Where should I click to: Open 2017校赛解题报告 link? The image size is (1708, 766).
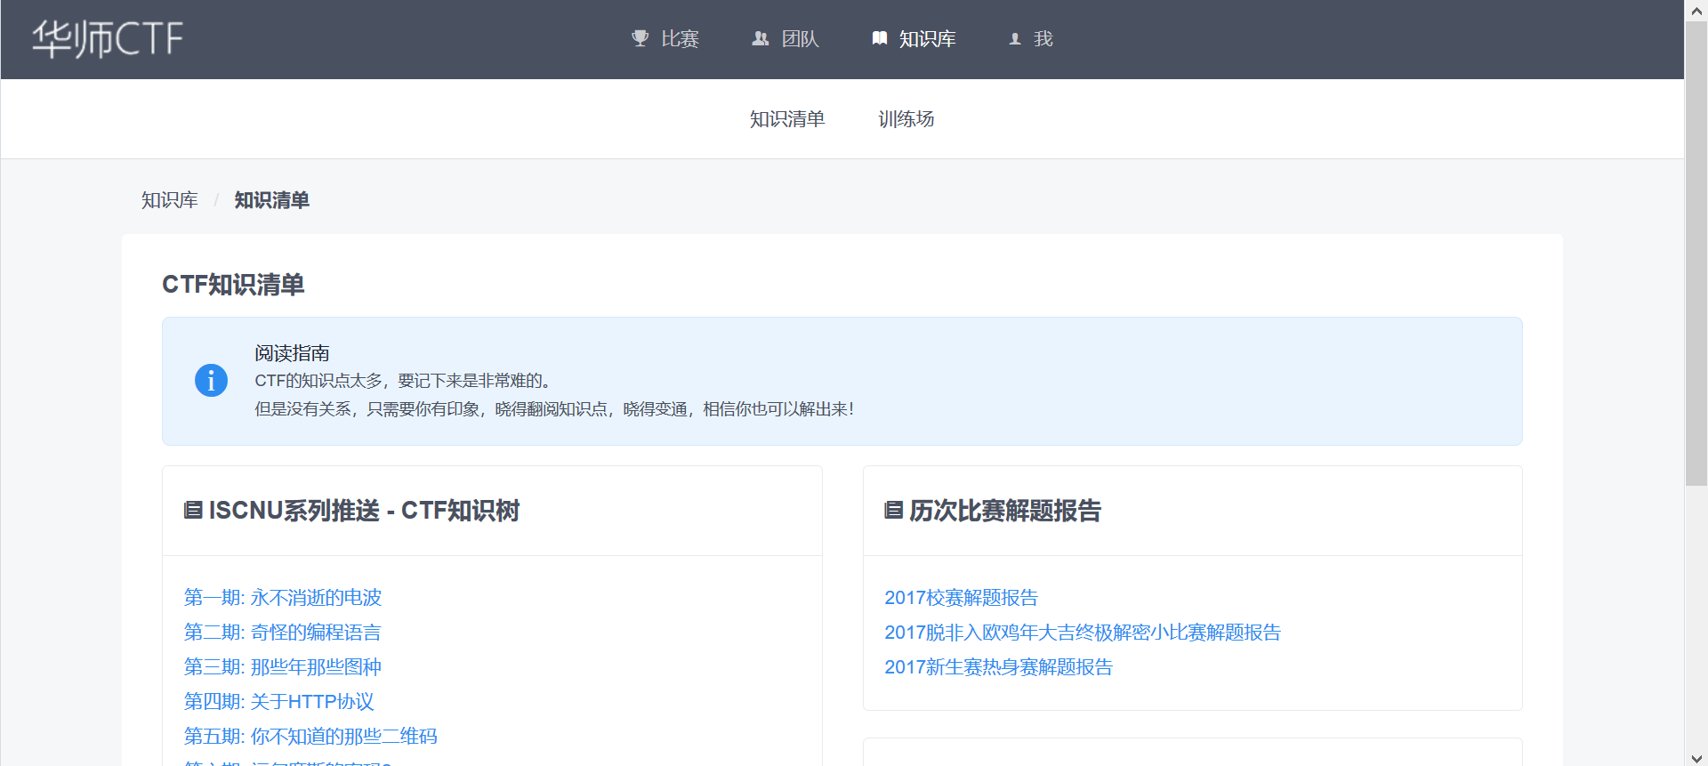pos(961,598)
